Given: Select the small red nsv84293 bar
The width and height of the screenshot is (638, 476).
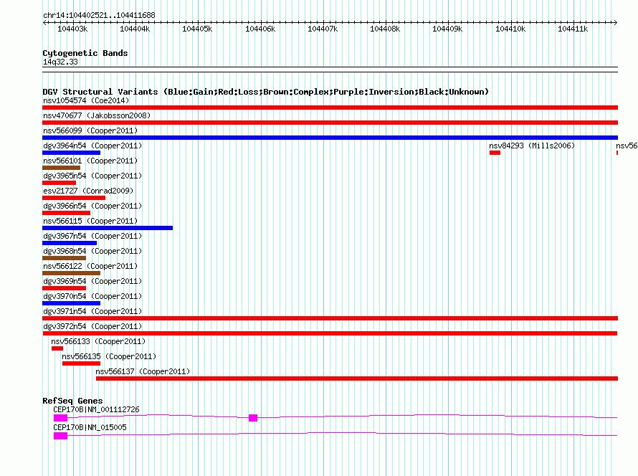Looking at the screenshot, I should point(495,153).
